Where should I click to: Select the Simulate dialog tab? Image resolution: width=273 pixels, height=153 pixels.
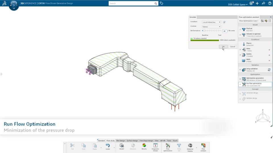[193, 17]
